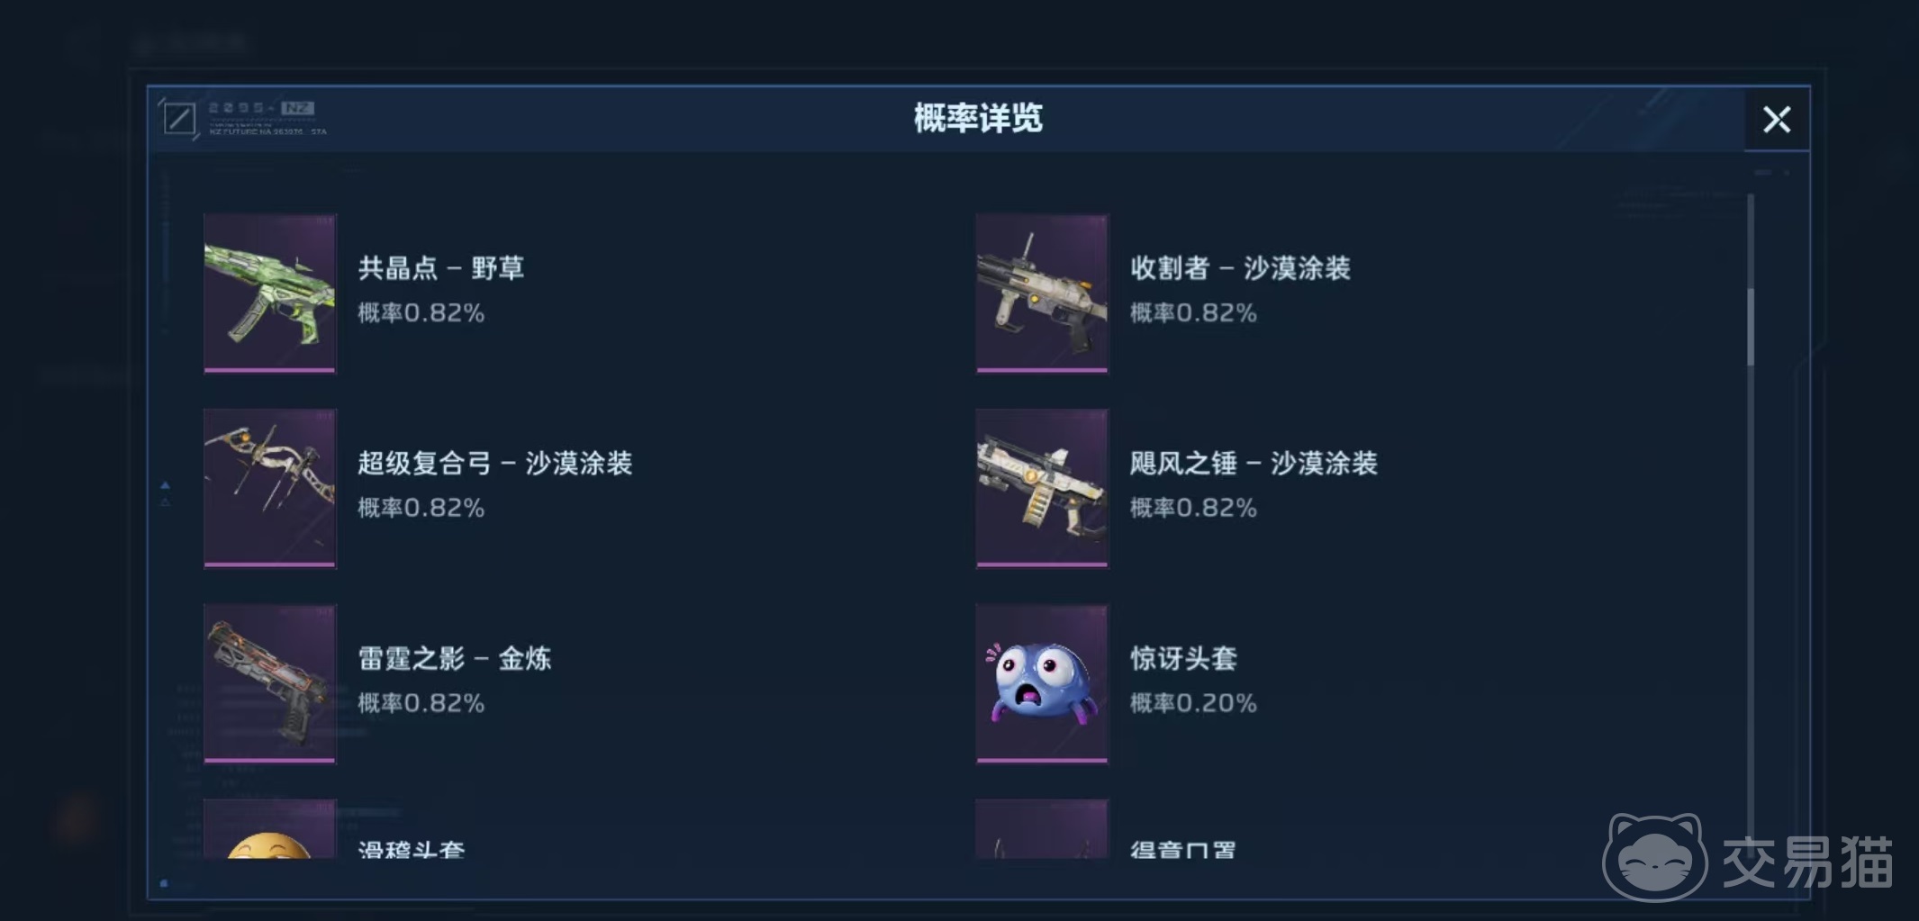Select the 惊讶头套 blue face icon
1919x921 pixels.
click(x=1042, y=684)
